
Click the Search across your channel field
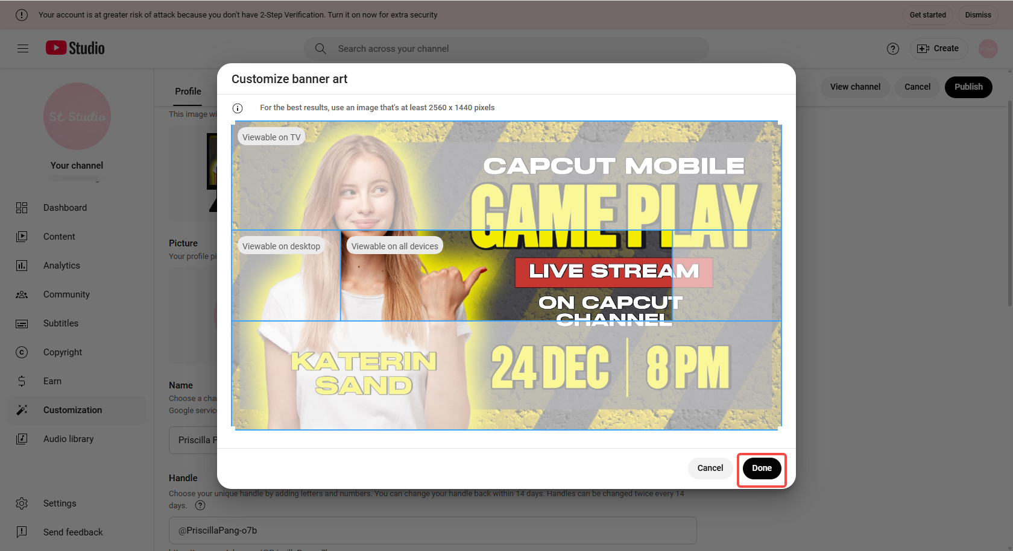click(x=506, y=49)
